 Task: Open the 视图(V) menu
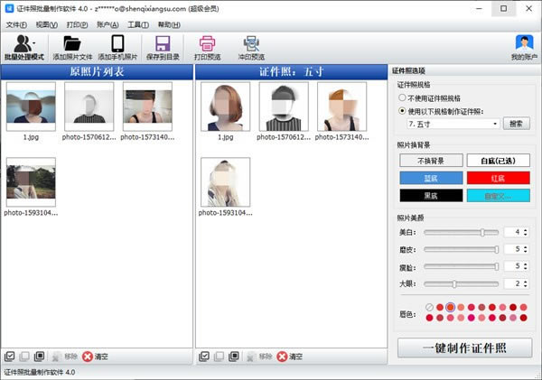click(47, 25)
